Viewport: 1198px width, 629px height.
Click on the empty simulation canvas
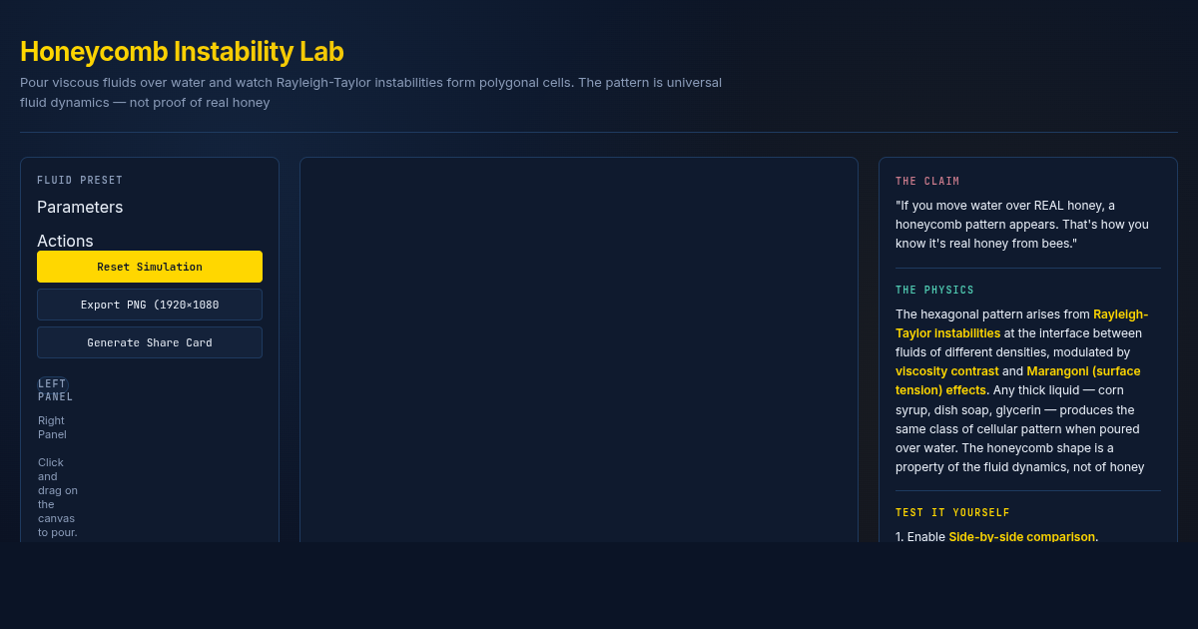[579, 349]
